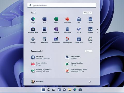The width and height of the screenshot is (124, 93).
Task: Open the To Do app
Action: pos(79,30)
